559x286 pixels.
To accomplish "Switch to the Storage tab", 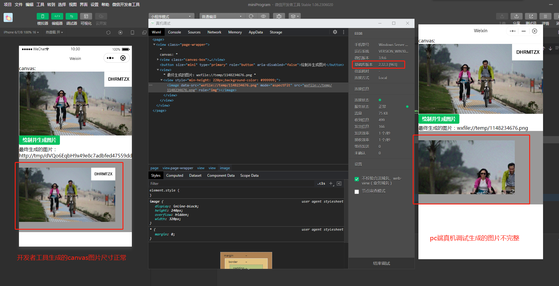I will (x=276, y=32).
